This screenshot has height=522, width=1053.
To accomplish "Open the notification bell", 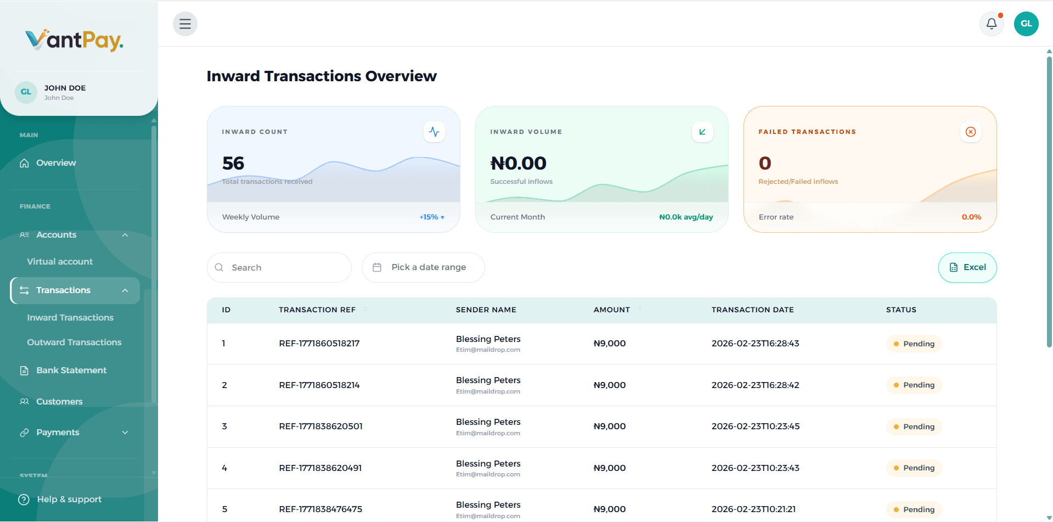I will tap(992, 24).
